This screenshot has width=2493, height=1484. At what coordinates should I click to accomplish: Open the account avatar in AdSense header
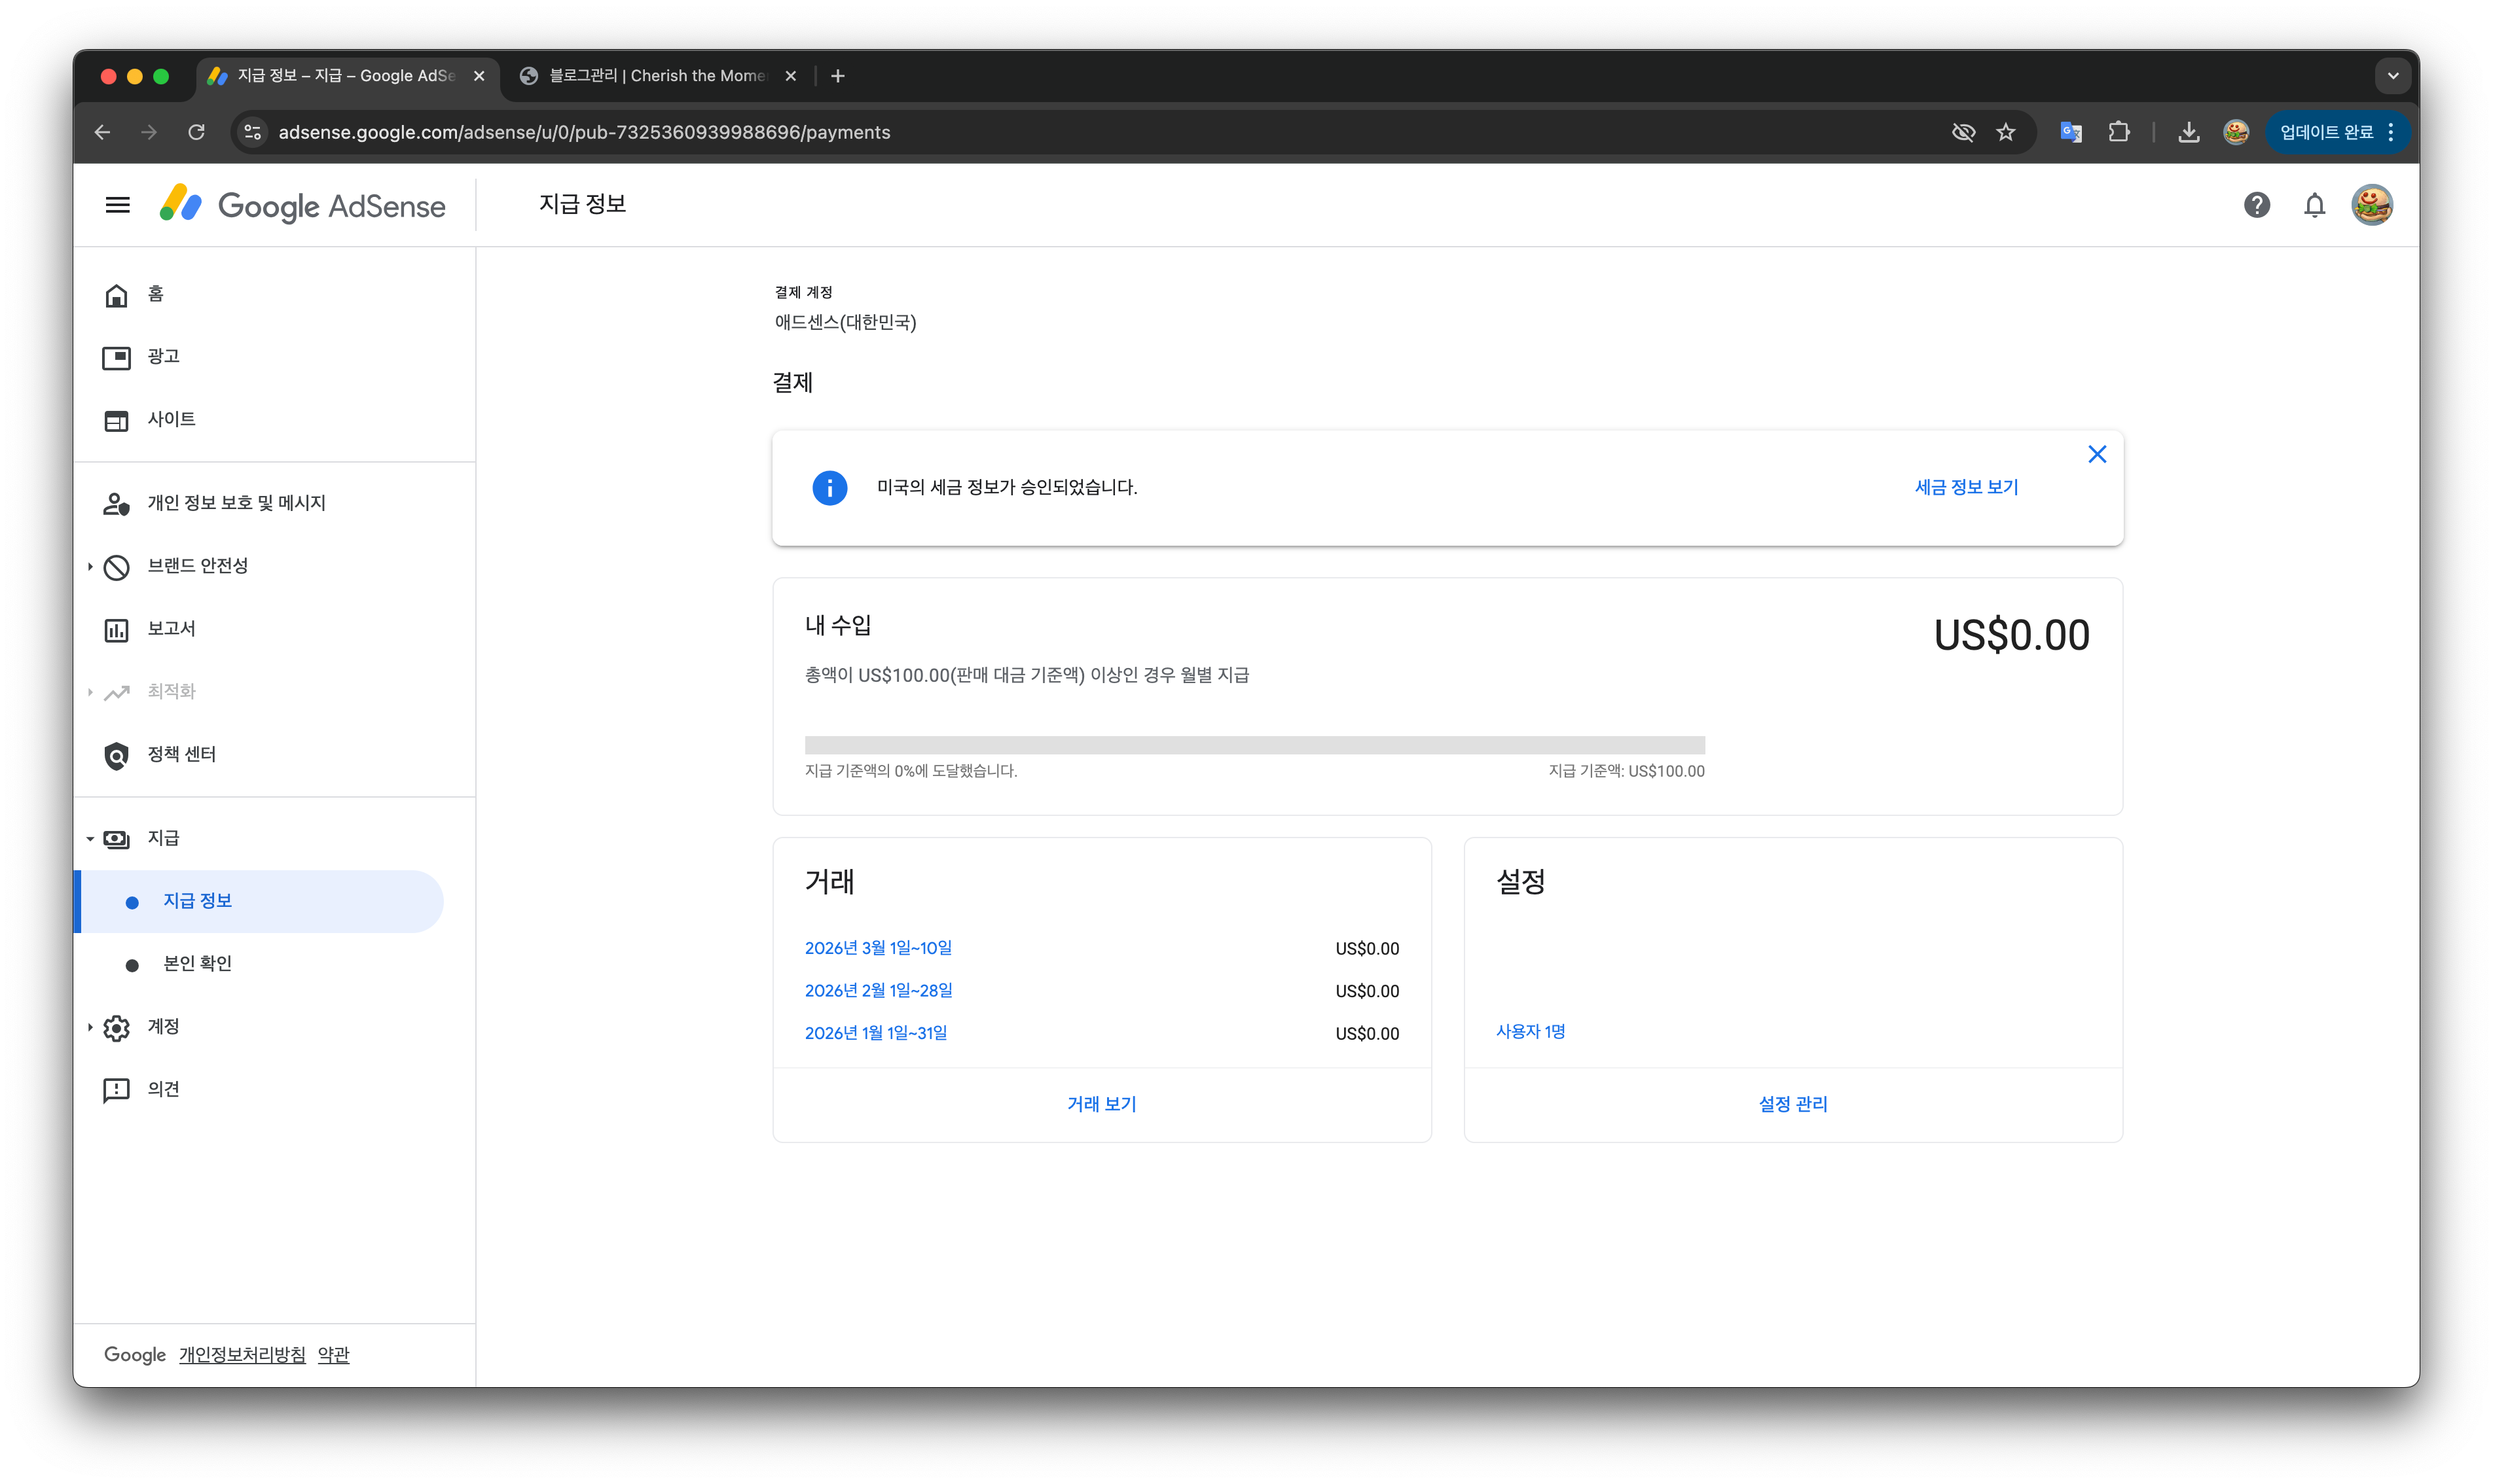pos(2371,205)
